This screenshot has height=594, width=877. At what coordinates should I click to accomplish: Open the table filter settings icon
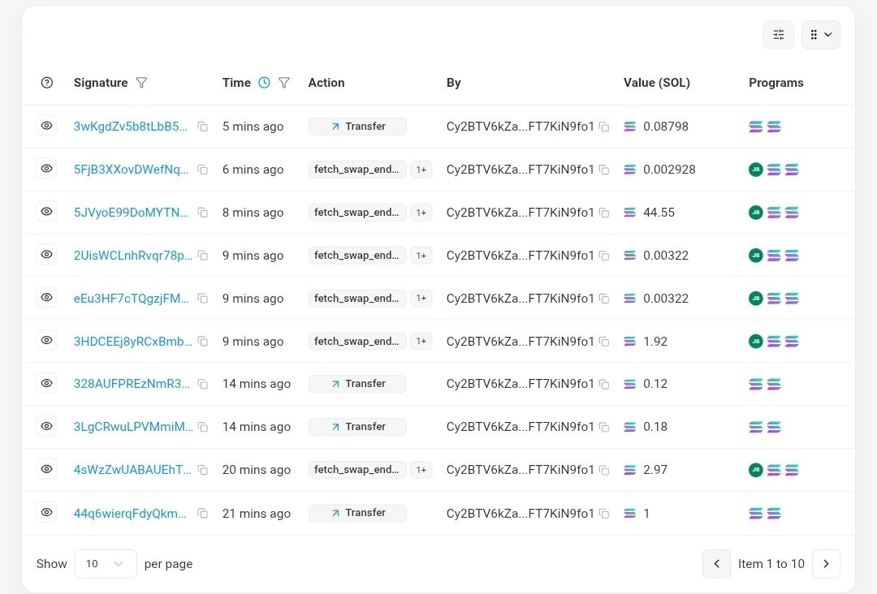point(778,35)
